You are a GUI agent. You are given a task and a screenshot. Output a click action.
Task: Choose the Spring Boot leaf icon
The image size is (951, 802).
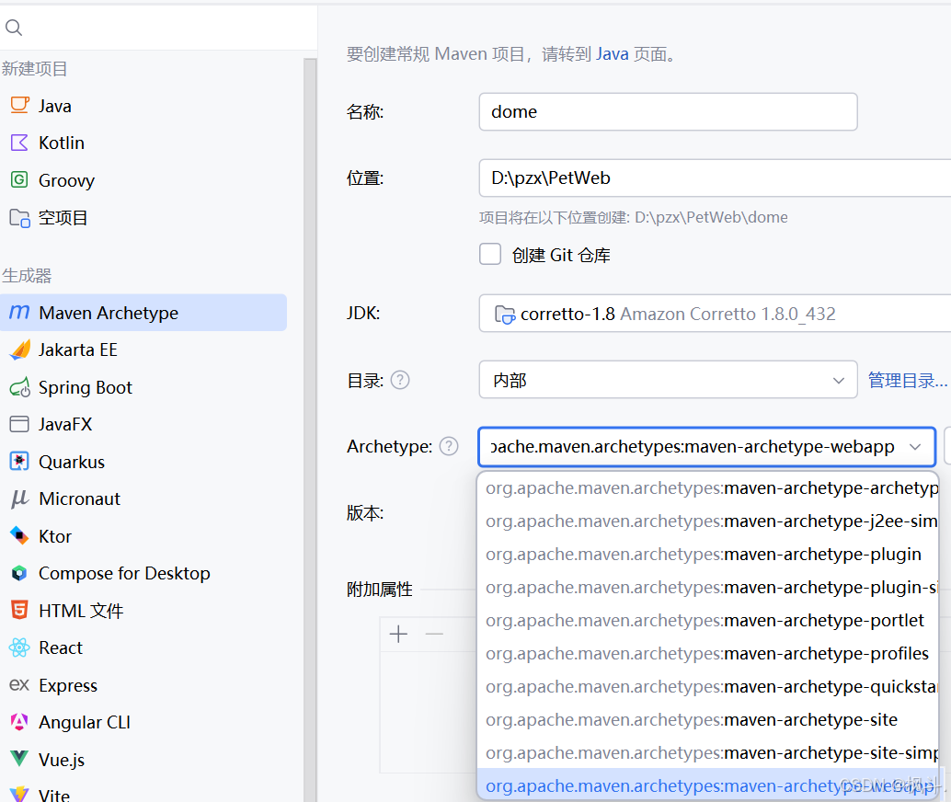[19, 387]
